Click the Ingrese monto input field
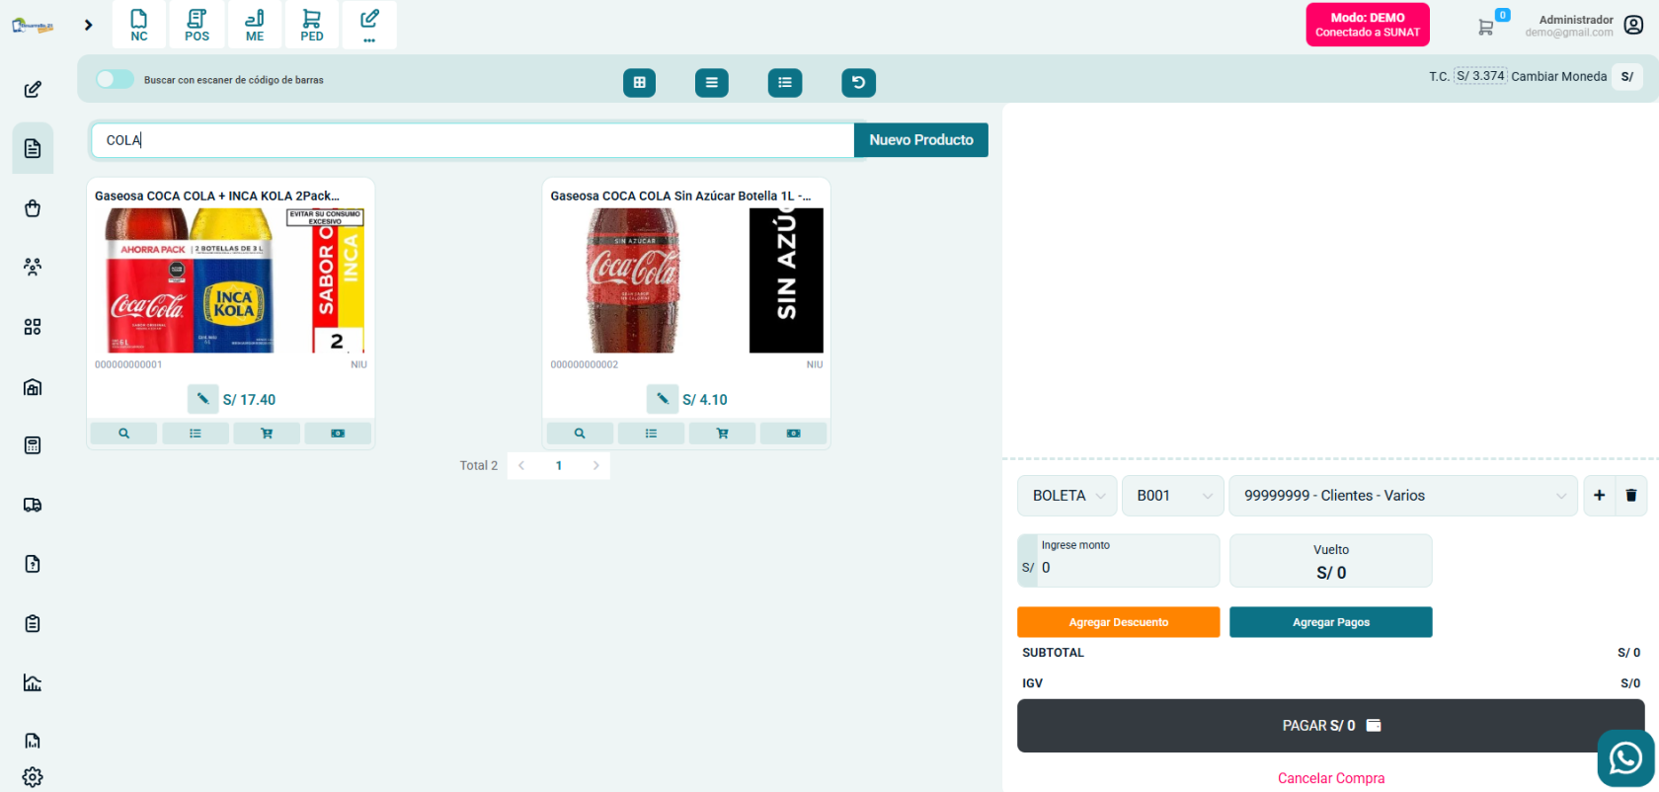Image resolution: width=1659 pixels, height=792 pixels. click(x=1126, y=568)
